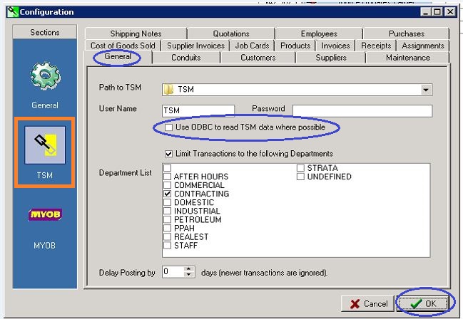Select the Cost of Goods Sold tab
Viewport: 463px width, 319px height.
(123, 46)
